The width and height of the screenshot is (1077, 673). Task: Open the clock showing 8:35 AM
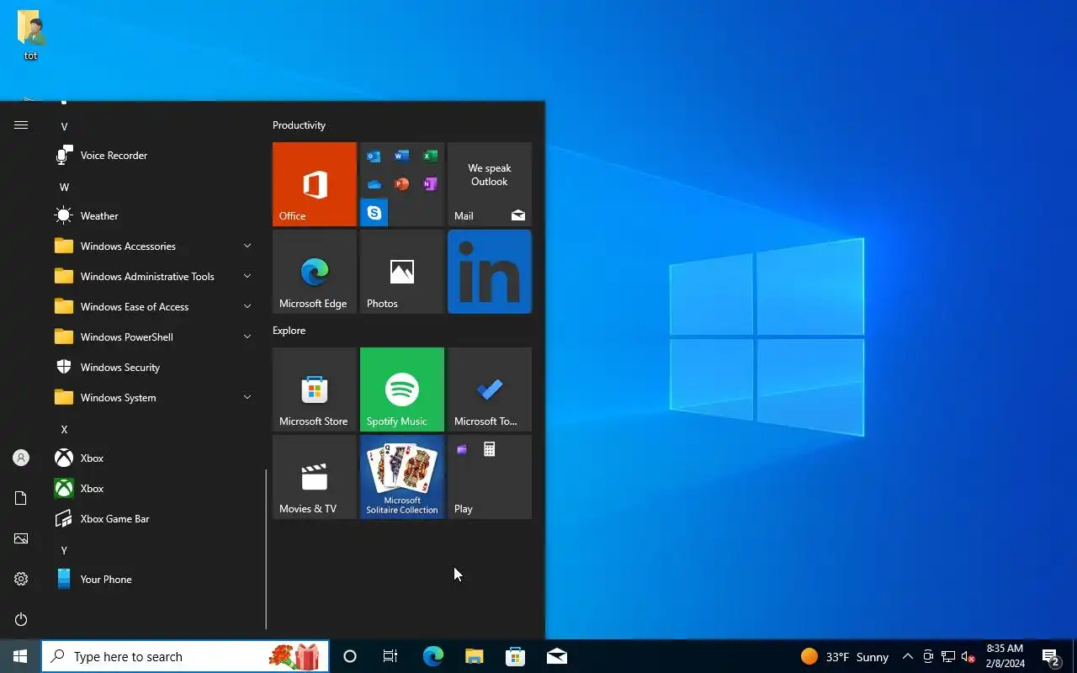(x=1005, y=657)
